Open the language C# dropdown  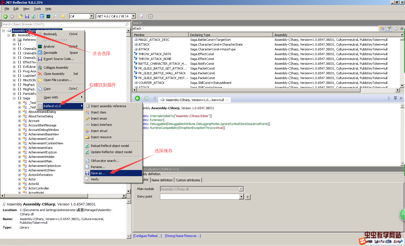tap(91, 16)
